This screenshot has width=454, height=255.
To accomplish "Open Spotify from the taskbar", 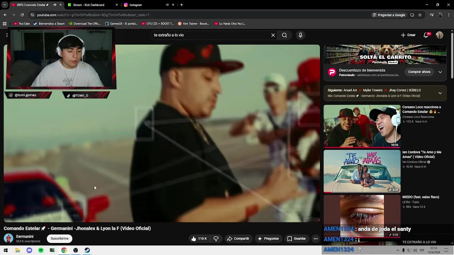I will [41, 250].
